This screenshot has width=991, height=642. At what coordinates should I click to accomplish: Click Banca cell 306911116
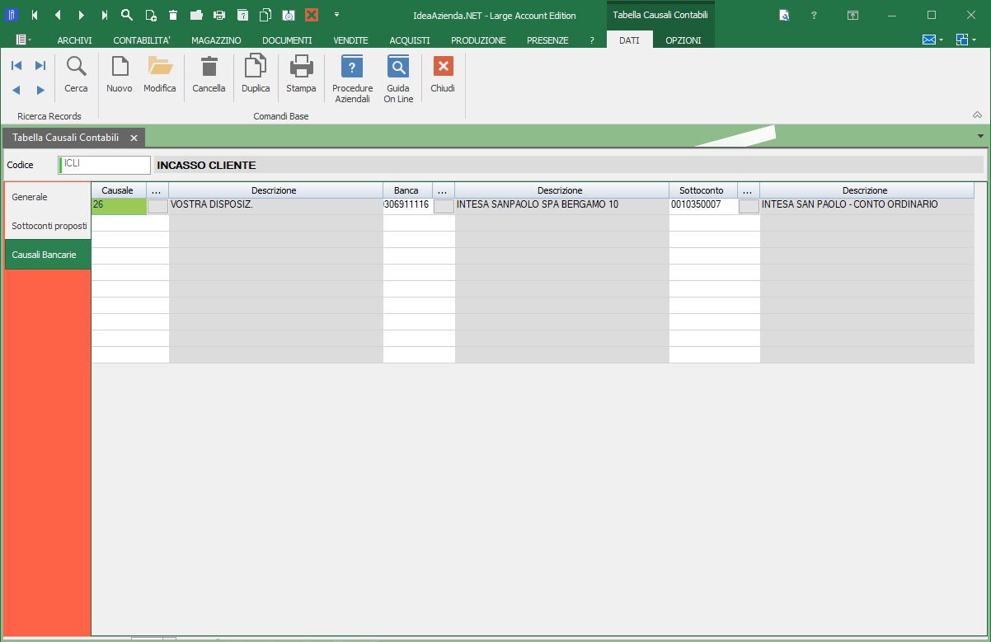point(407,205)
